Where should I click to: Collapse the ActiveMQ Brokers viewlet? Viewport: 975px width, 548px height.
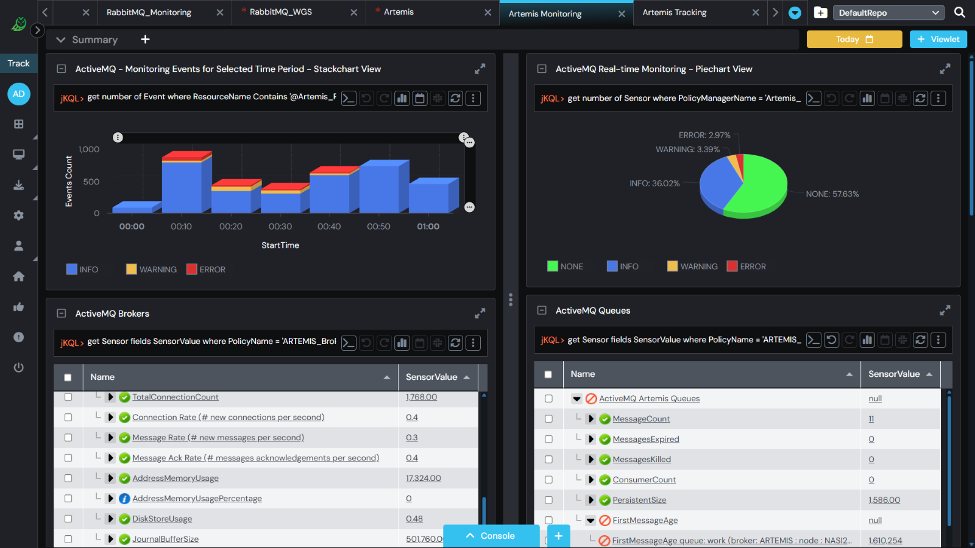61,314
